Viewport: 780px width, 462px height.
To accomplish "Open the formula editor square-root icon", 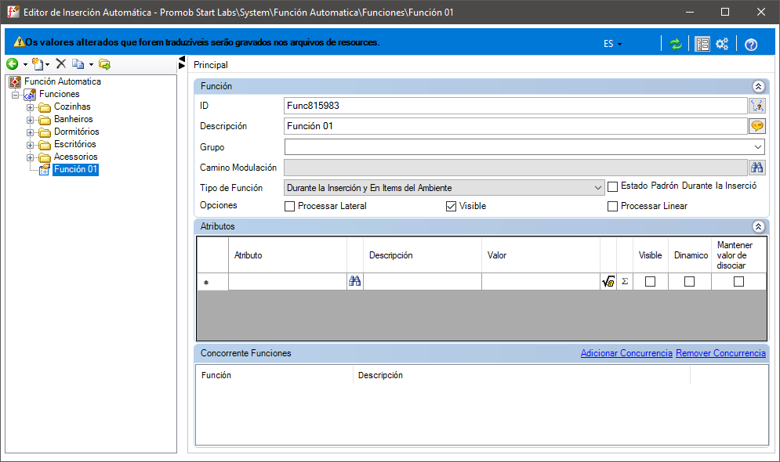I will coord(608,282).
